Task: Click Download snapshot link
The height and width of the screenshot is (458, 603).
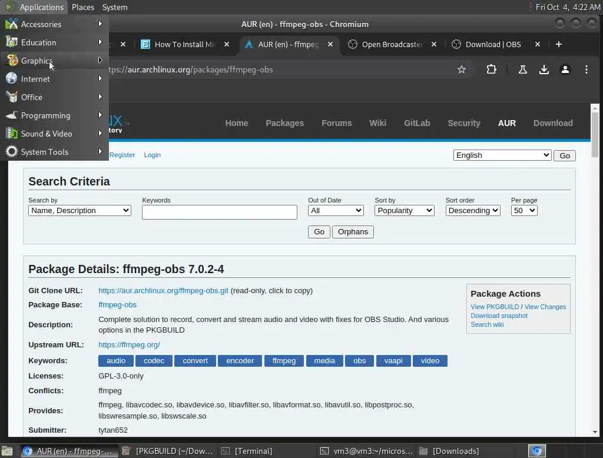Action: 499,316
